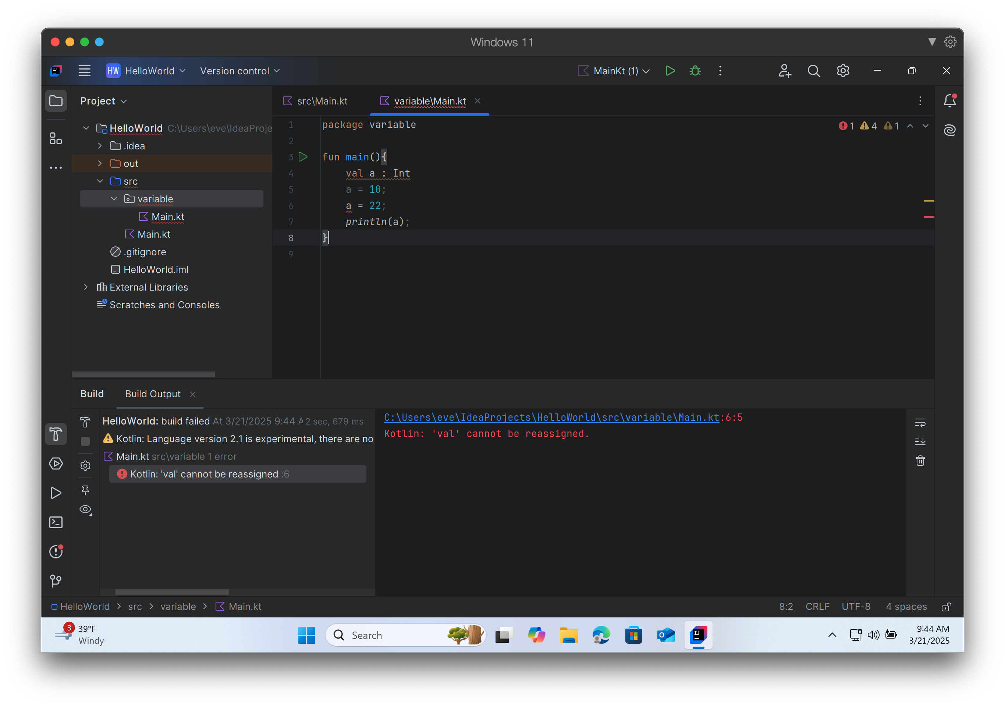Clear all Build Output (trash icon)
The height and width of the screenshot is (707, 1005).
pyautogui.click(x=920, y=461)
